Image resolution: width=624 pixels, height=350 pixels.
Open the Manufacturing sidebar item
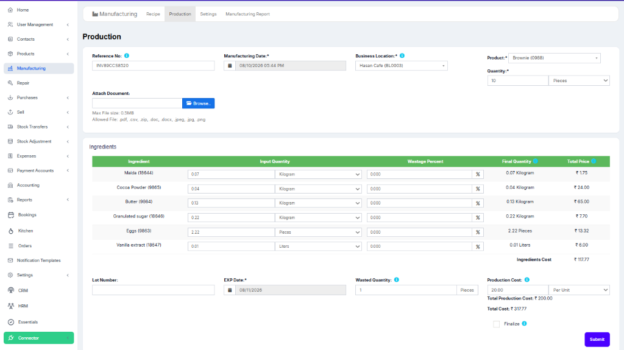[38, 68]
